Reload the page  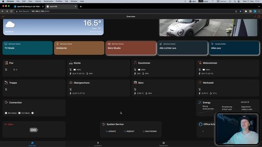tap(11, 11)
